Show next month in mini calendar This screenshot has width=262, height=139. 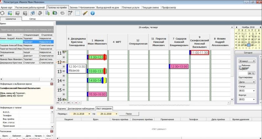(x=260, y=27)
